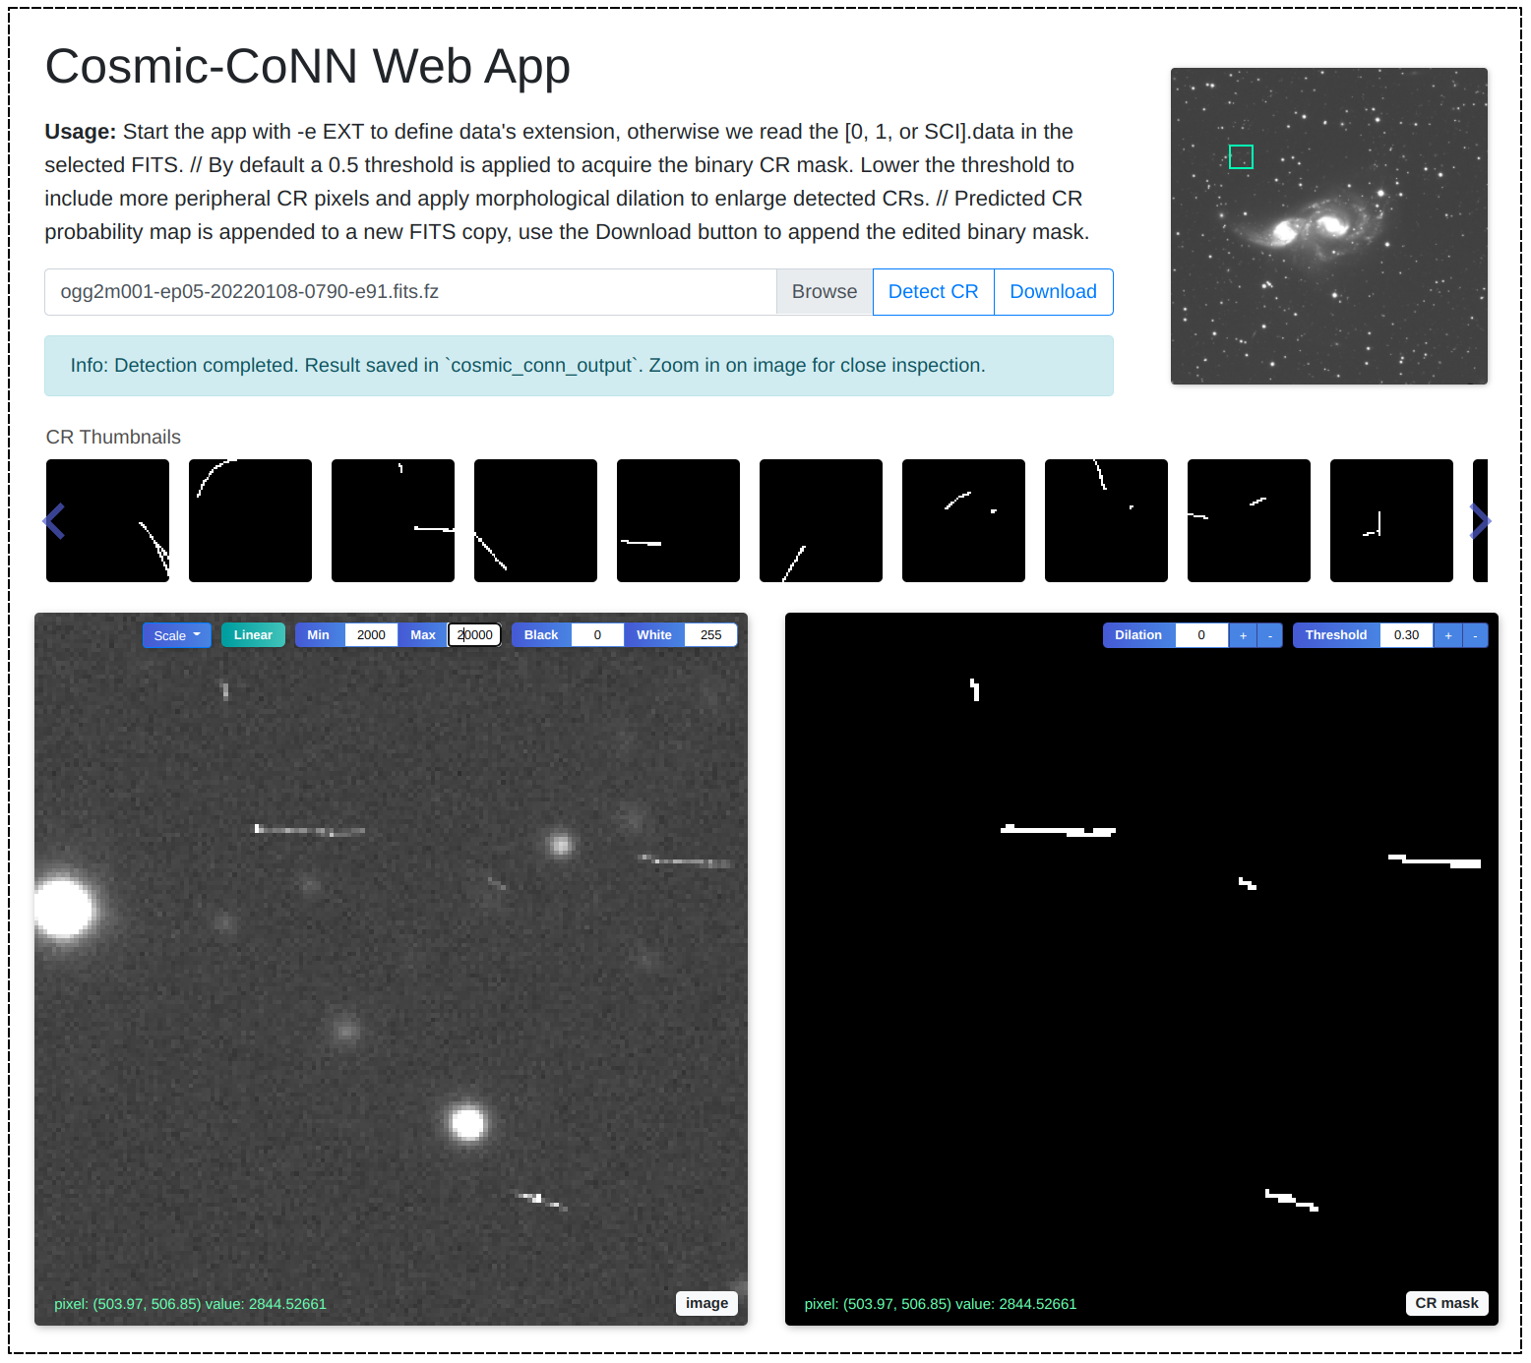Image resolution: width=1531 pixels, height=1363 pixels.
Task: Click the Detect CR button
Action: pos(933,292)
